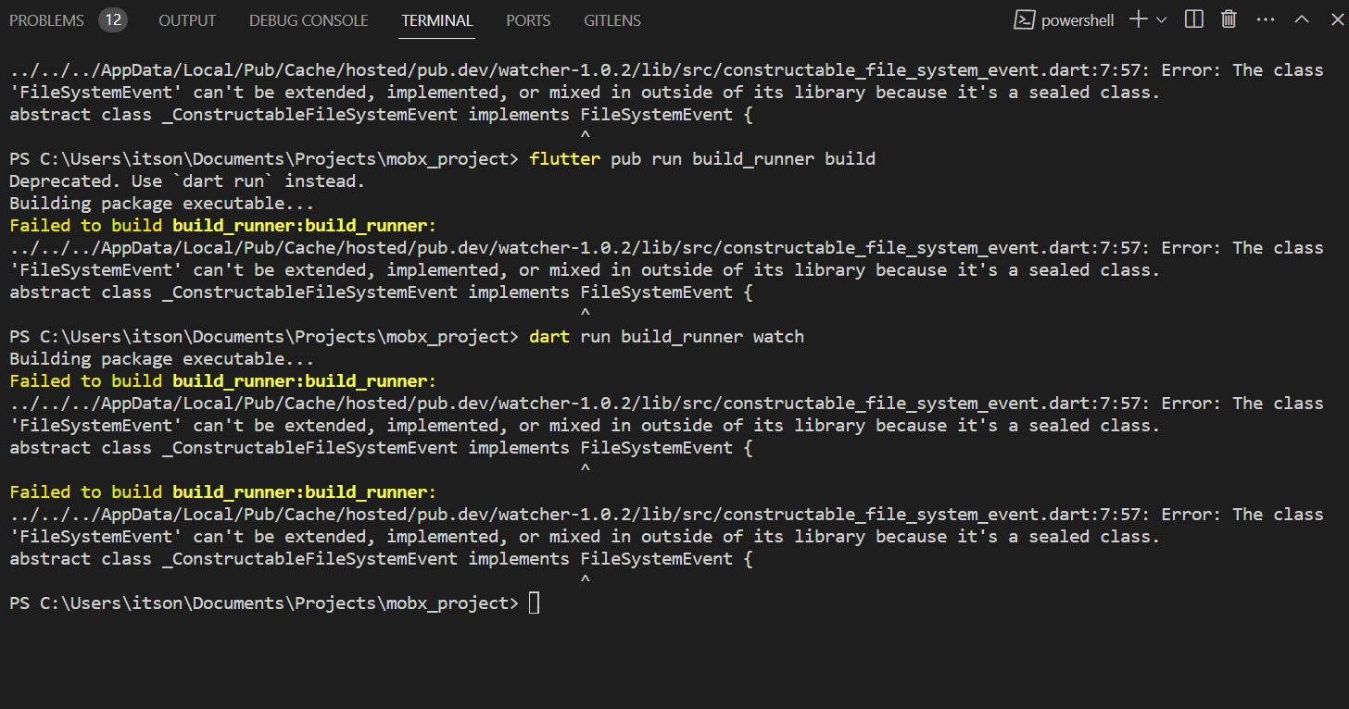Viewport: 1349px width, 709px height.
Task: Click 'Deprecated. Use `dart run` instead.' line
Action: coord(187,181)
